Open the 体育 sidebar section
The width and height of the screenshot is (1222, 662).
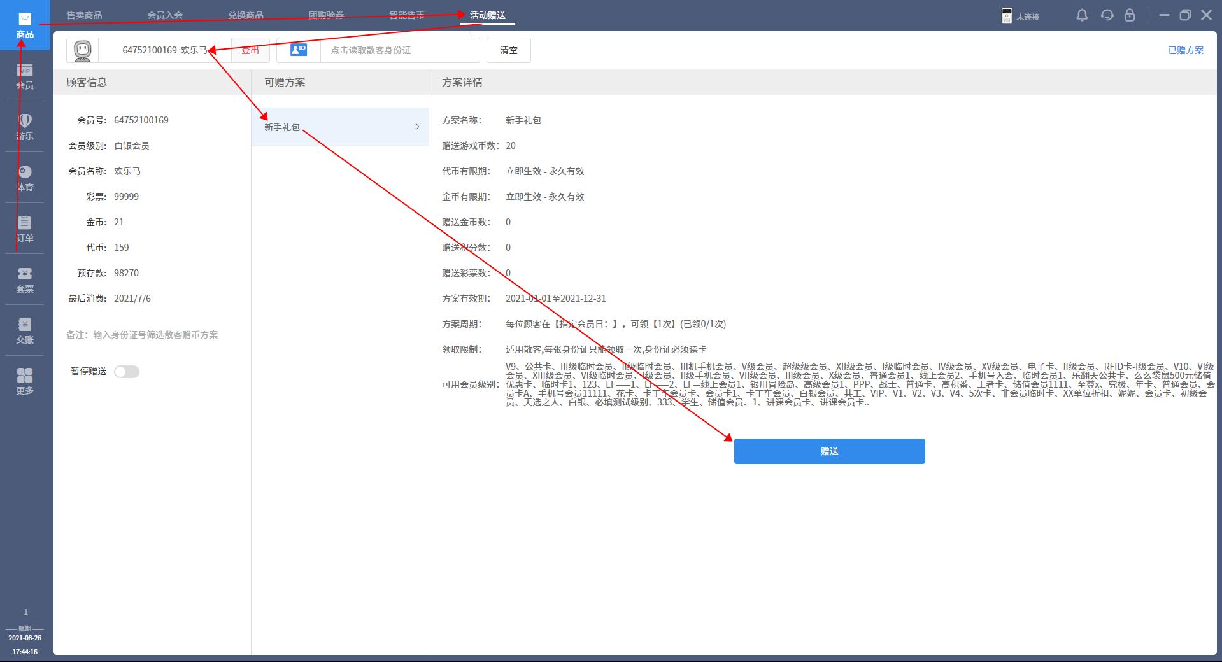pyautogui.click(x=25, y=178)
